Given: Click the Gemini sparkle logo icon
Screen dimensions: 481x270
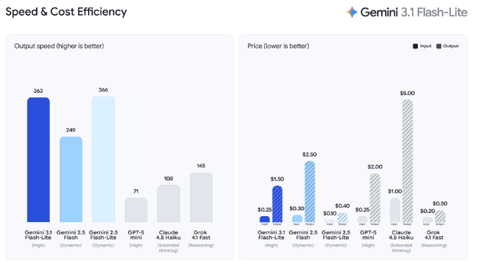Looking at the screenshot, I should 352,12.
